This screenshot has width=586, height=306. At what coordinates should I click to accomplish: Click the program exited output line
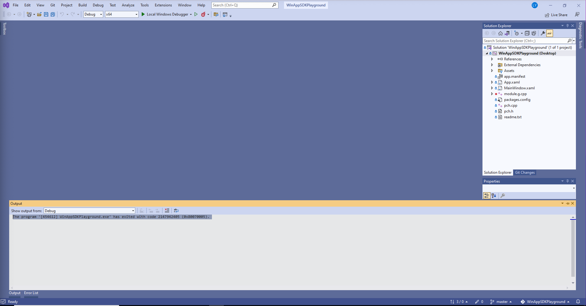coord(111,217)
